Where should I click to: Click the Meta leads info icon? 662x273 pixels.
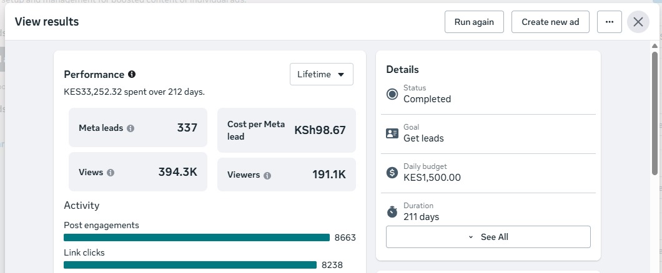[131, 128]
